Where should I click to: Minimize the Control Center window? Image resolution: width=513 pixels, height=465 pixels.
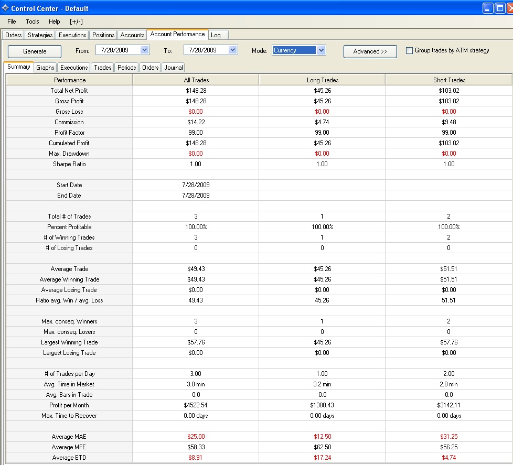[x=487, y=8]
